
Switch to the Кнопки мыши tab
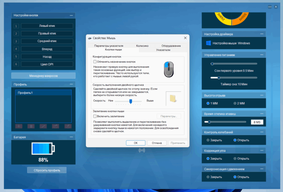pos(113,50)
